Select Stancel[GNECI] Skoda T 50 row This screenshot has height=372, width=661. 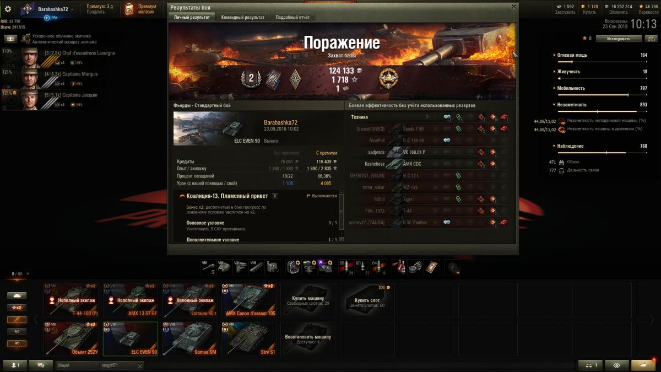[430, 128]
